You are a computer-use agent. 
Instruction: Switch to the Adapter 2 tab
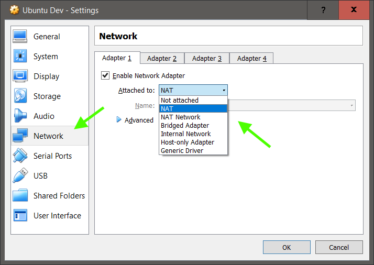(162, 59)
